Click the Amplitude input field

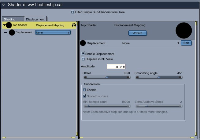[x=116, y=66]
